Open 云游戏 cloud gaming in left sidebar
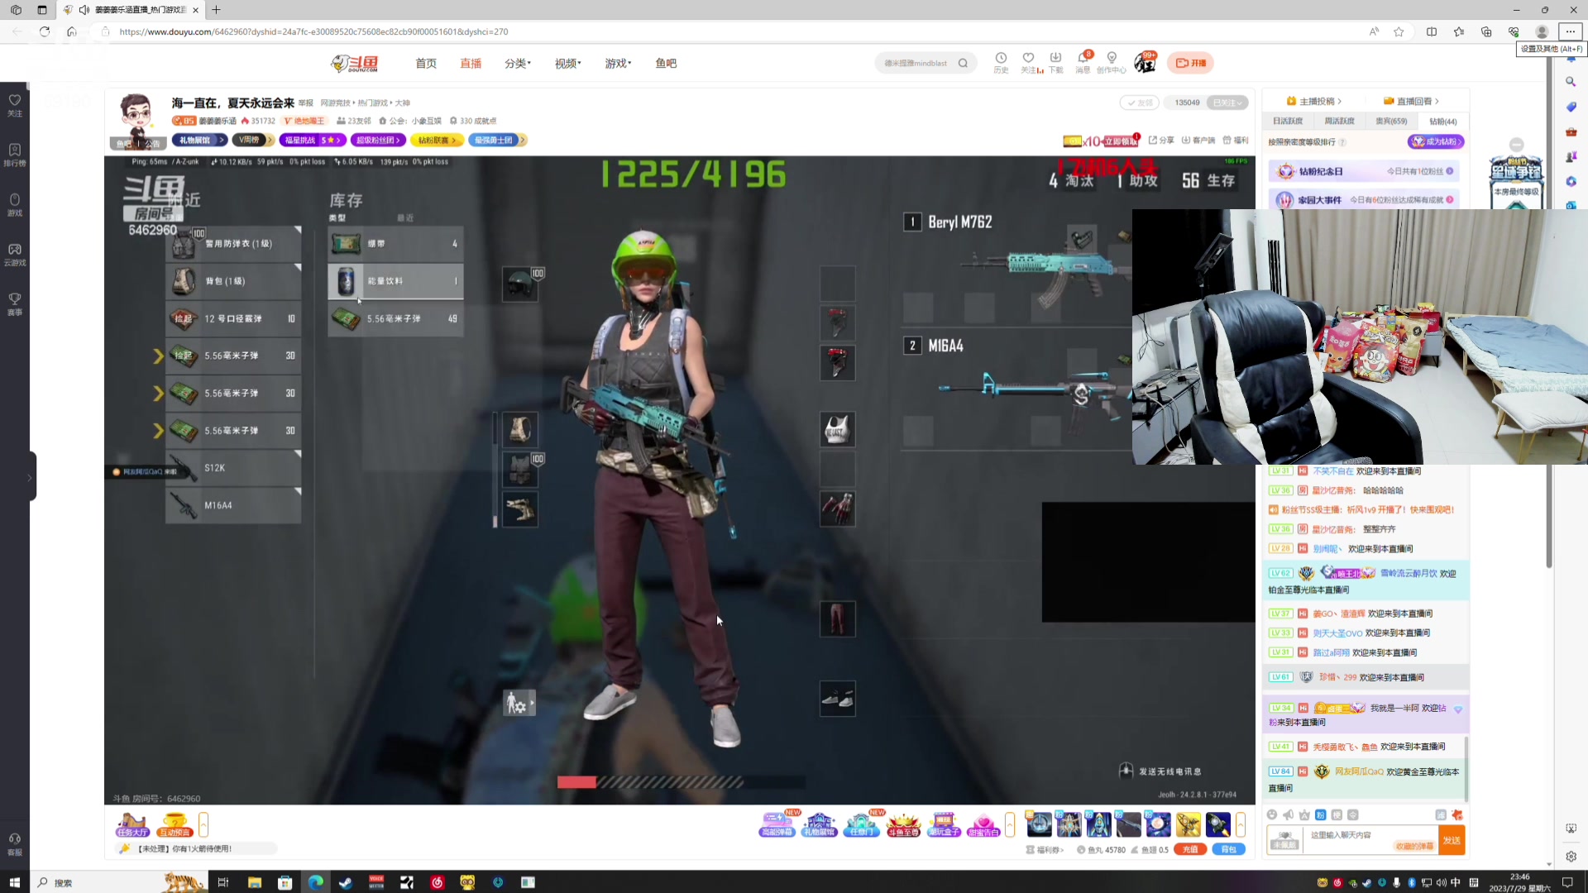This screenshot has height=893, width=1588. (x=15, y=254)
